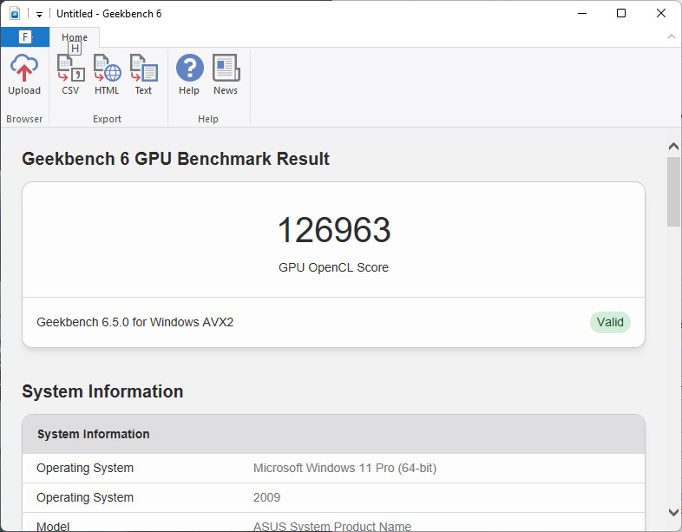Click the Operating System label beside Microsoft Windows

click(x=85, y=468)
